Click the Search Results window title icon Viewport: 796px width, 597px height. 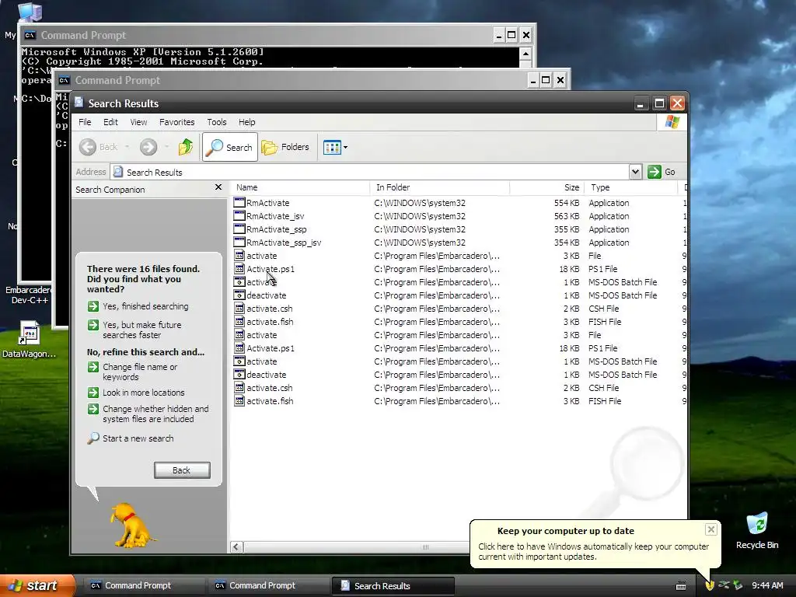click(79, 102)
